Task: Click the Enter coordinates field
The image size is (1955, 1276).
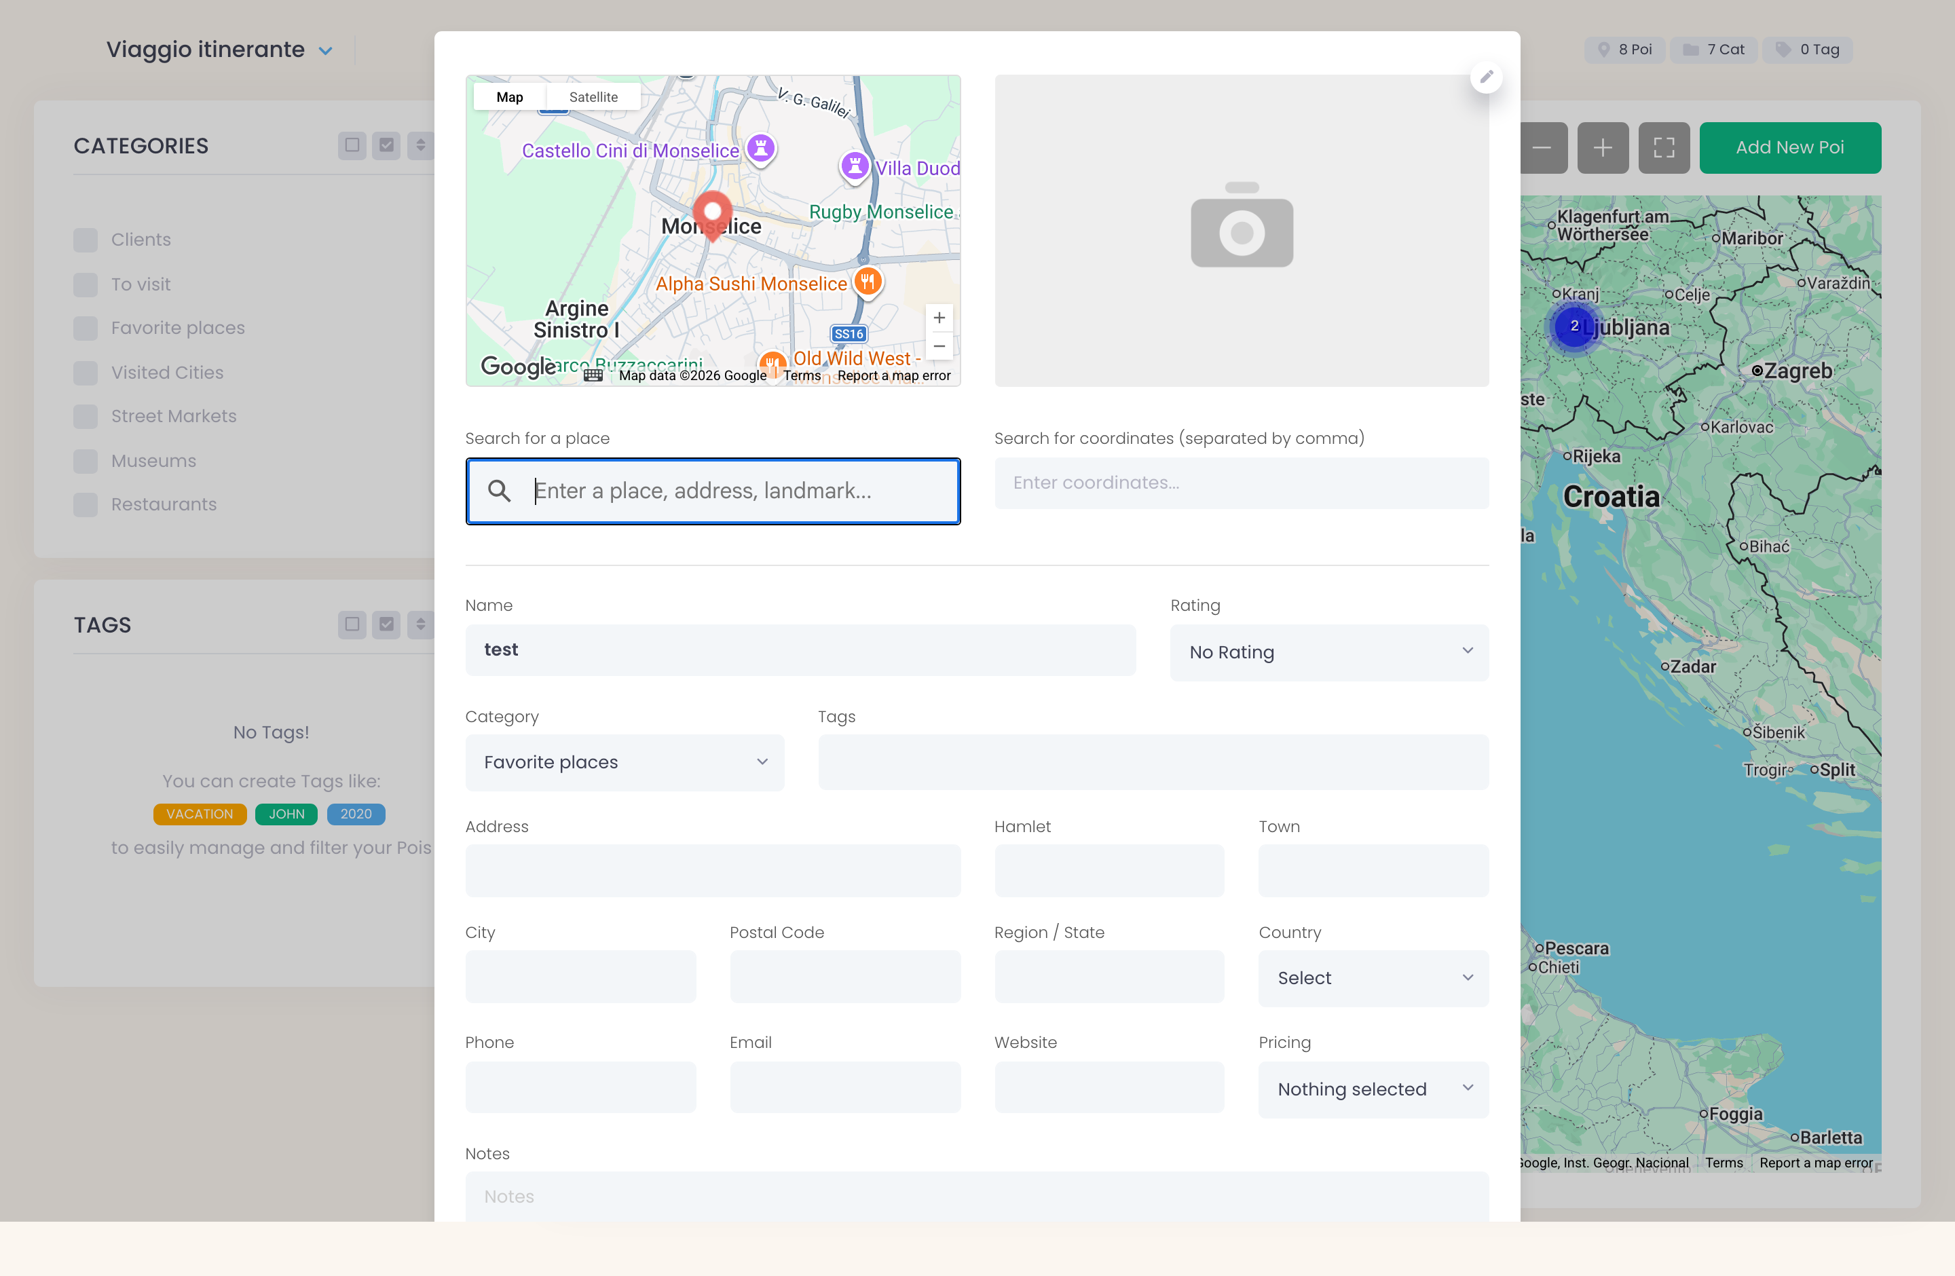Action: click(x=1241, y=483)
